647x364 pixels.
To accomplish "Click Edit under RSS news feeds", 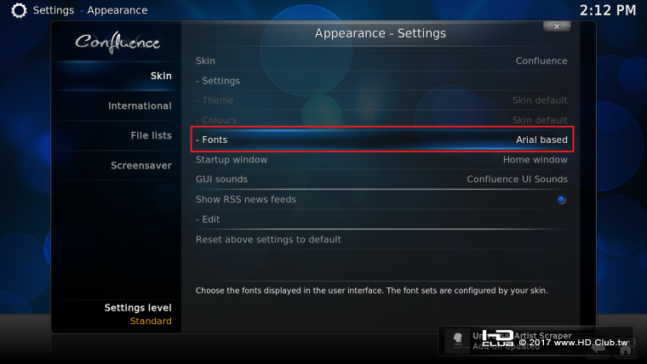I will tap(381, 219).
